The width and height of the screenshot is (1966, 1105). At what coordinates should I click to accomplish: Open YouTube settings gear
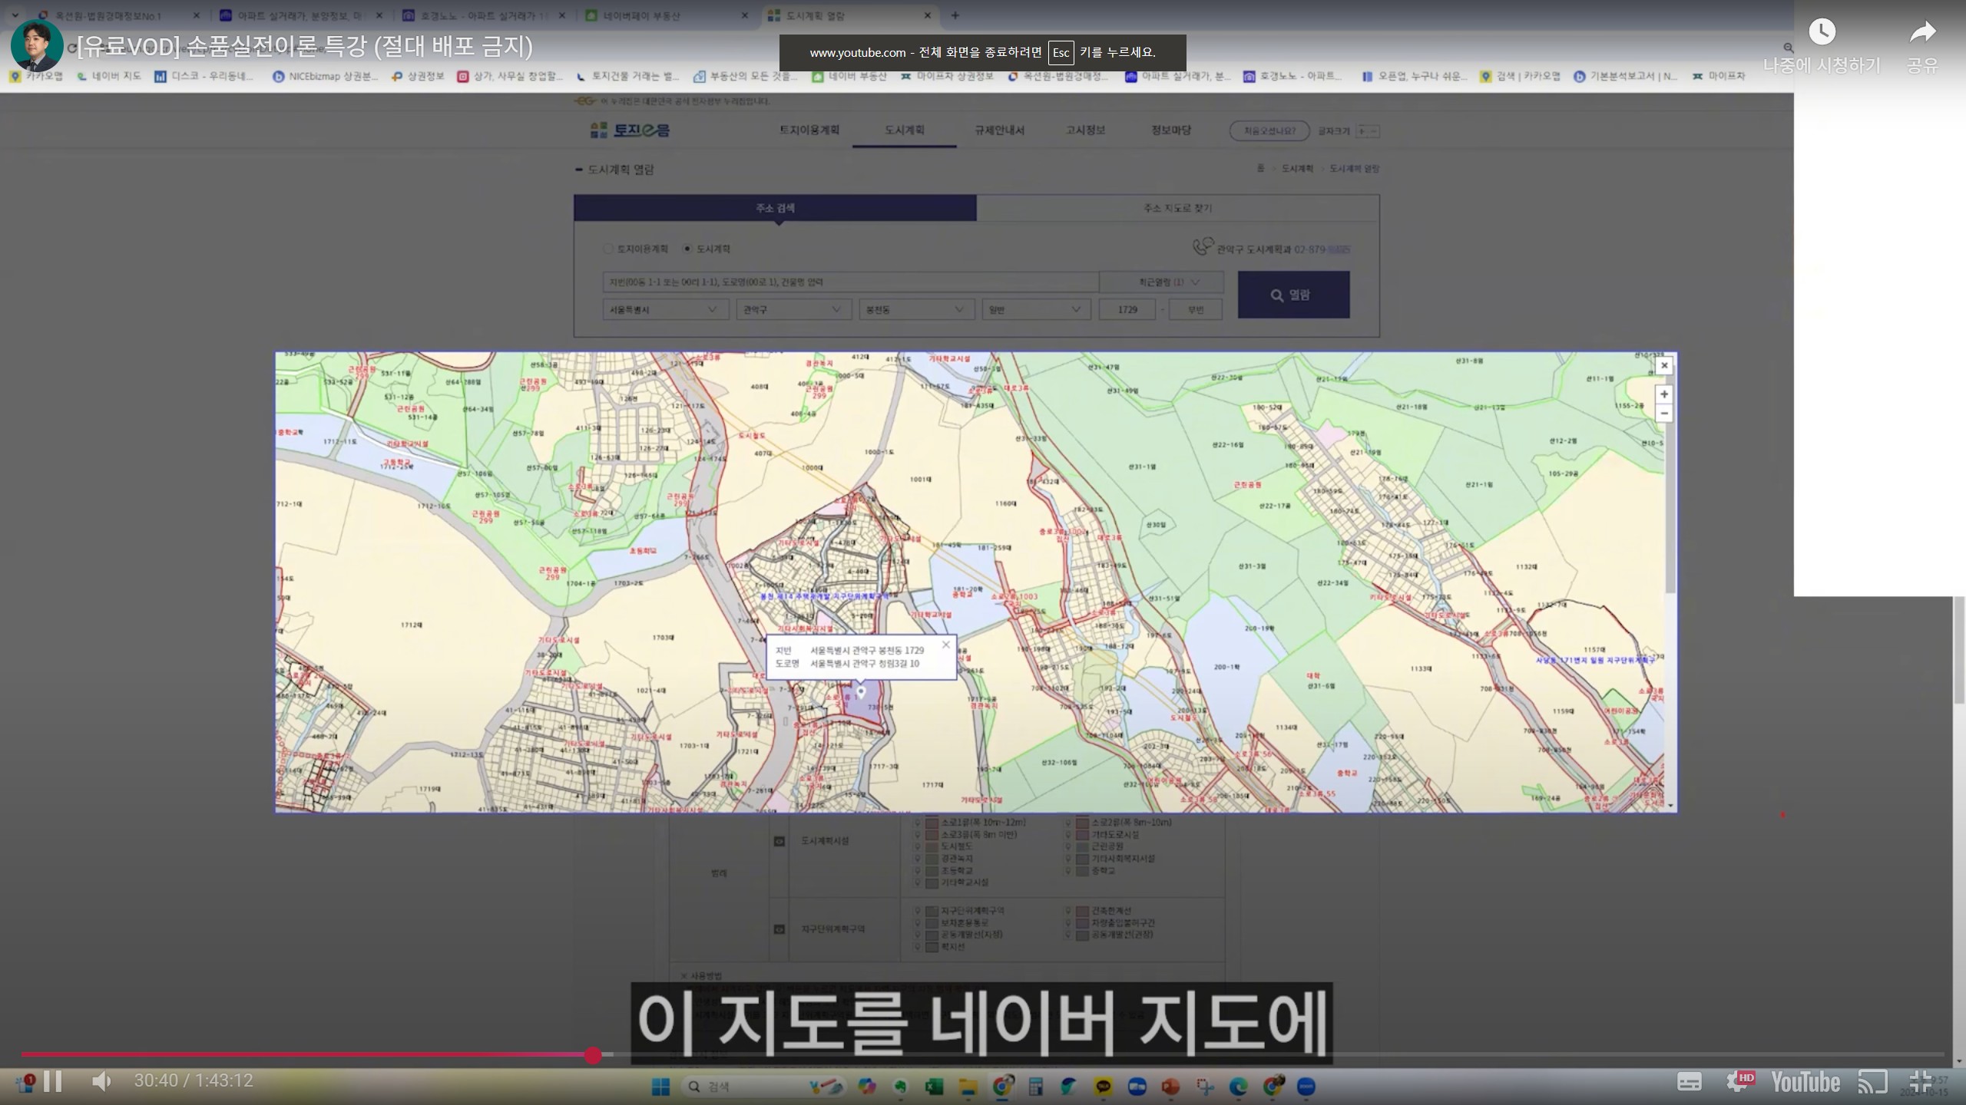tap(1736, 1082)
